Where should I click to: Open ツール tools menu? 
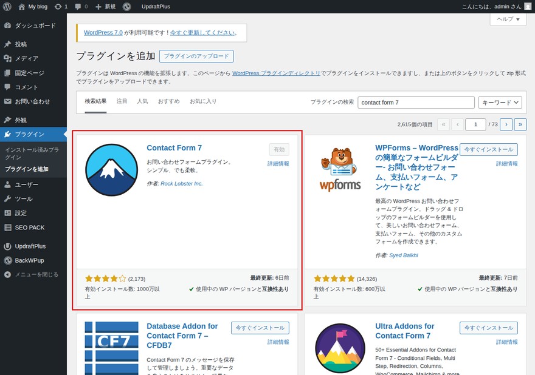33,199
